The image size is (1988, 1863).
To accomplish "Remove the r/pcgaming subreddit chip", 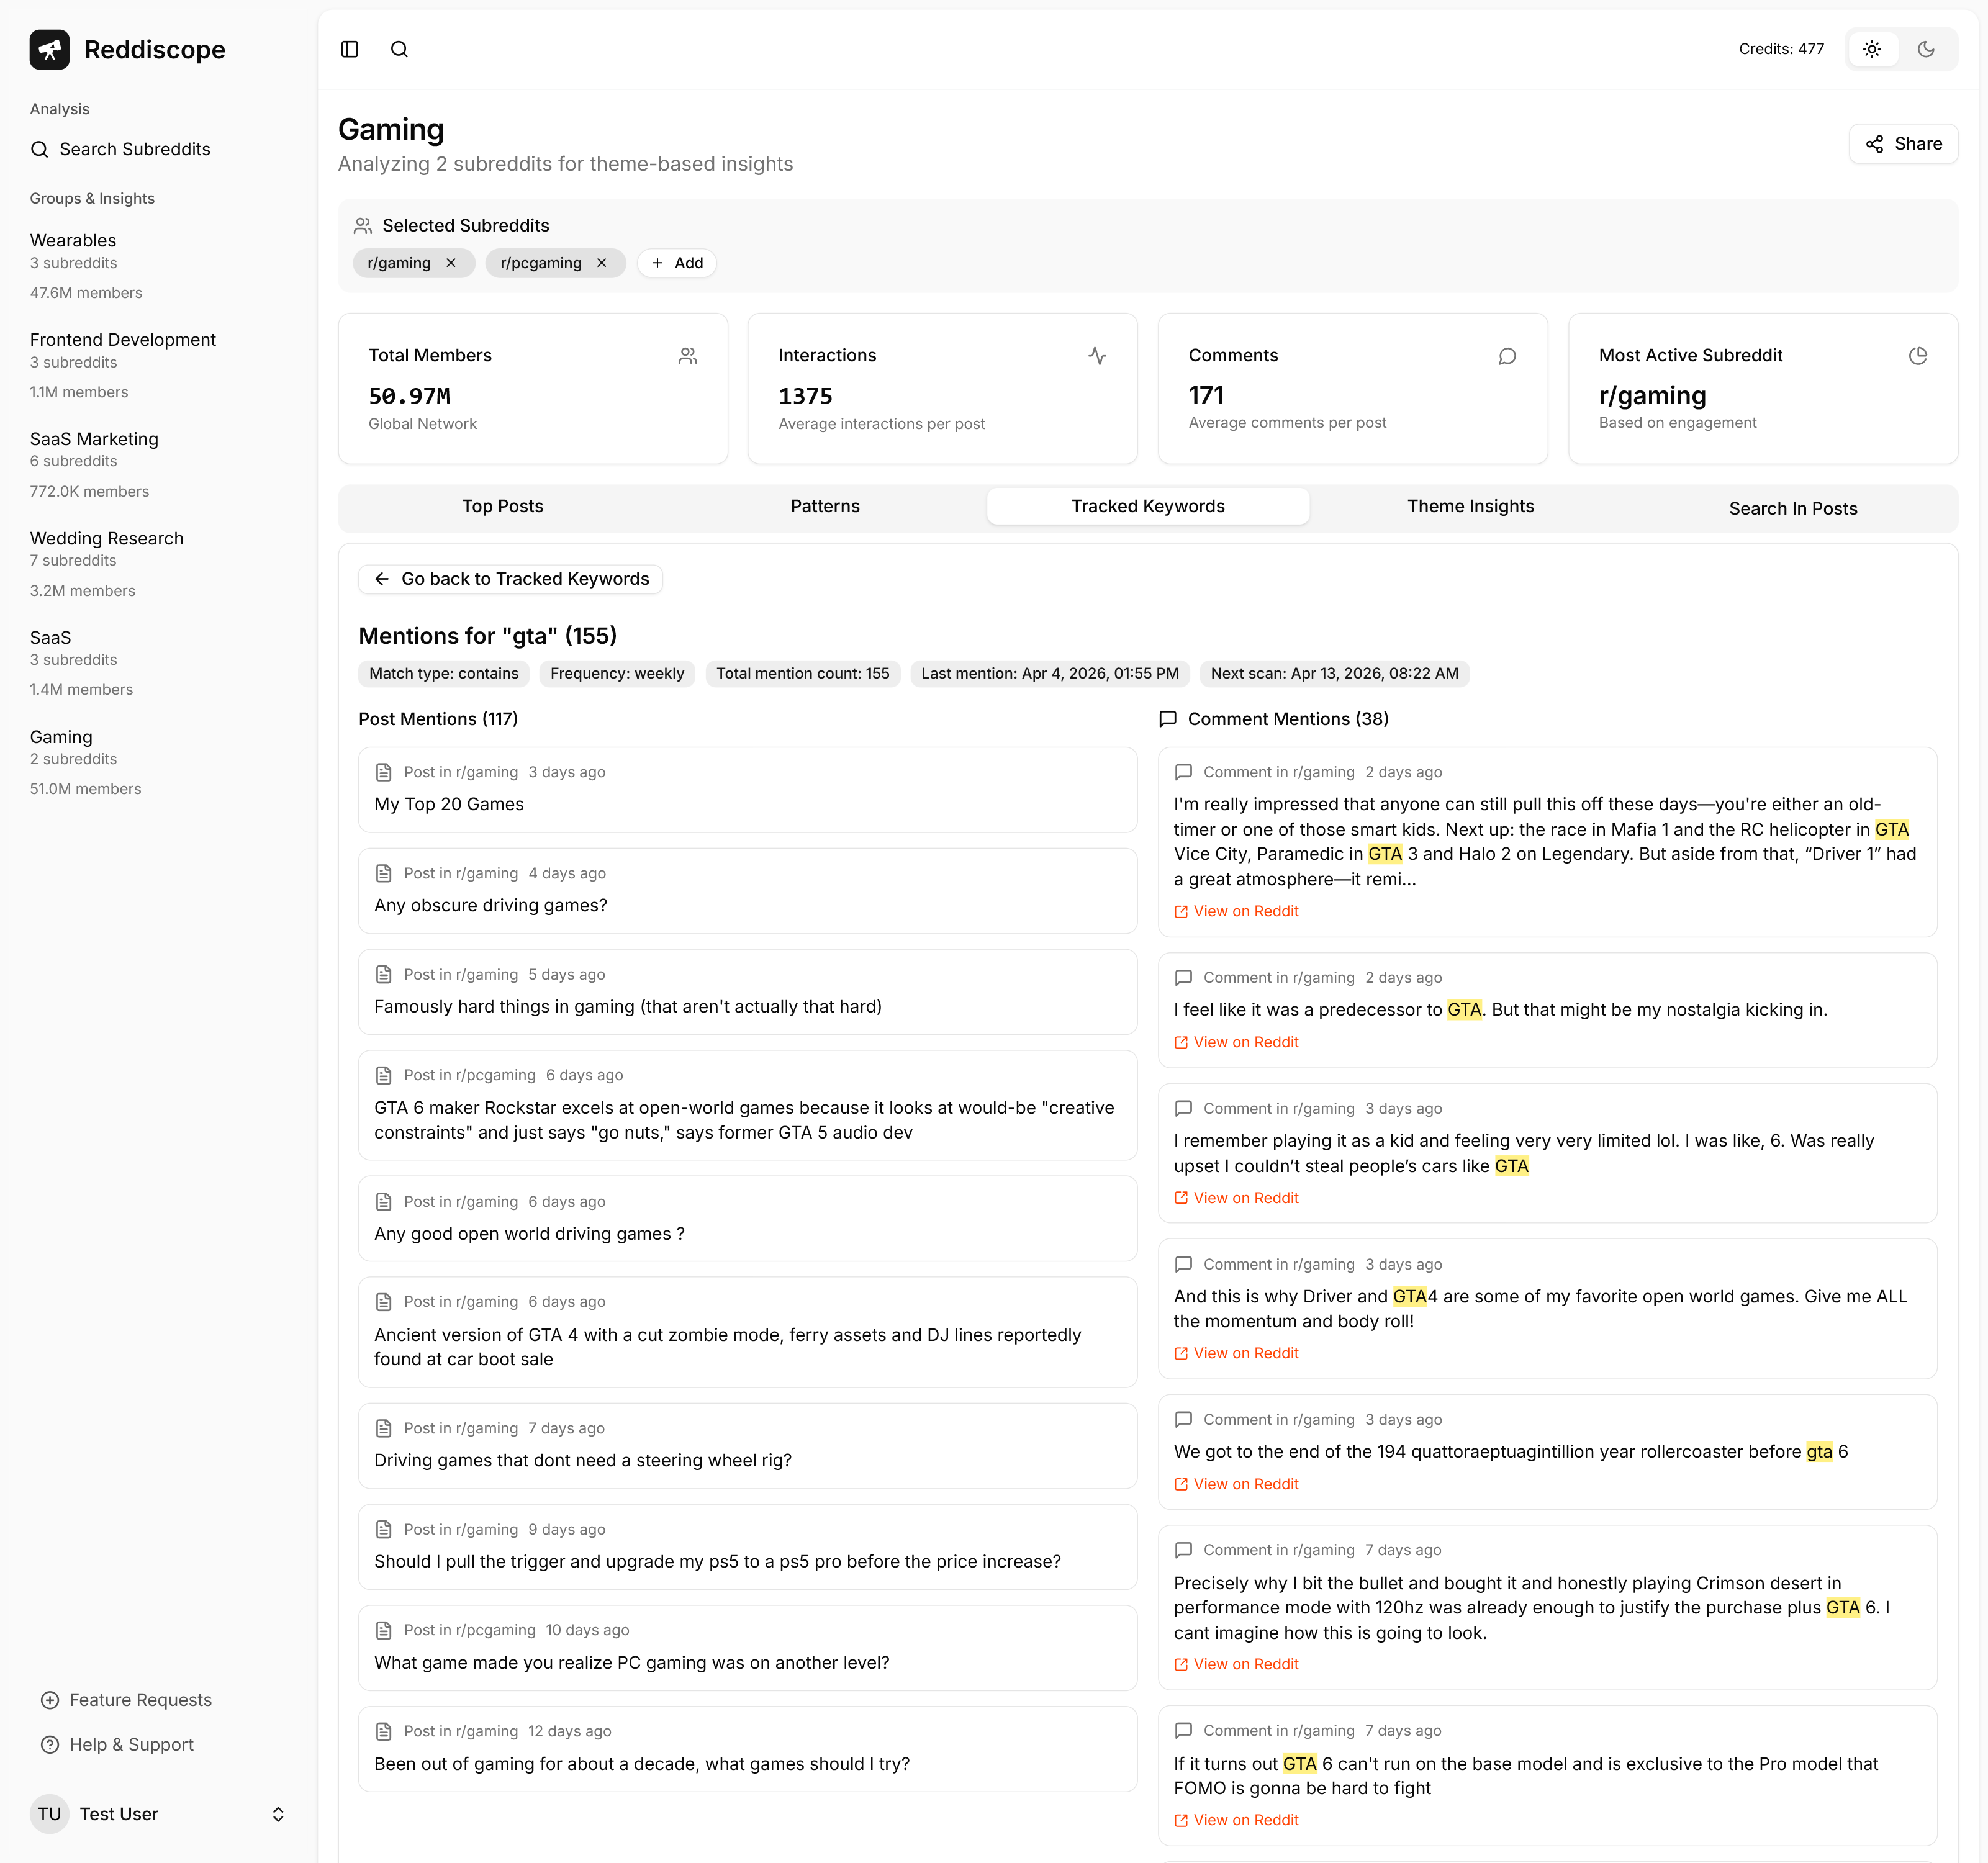I will [x=602, y=263].
